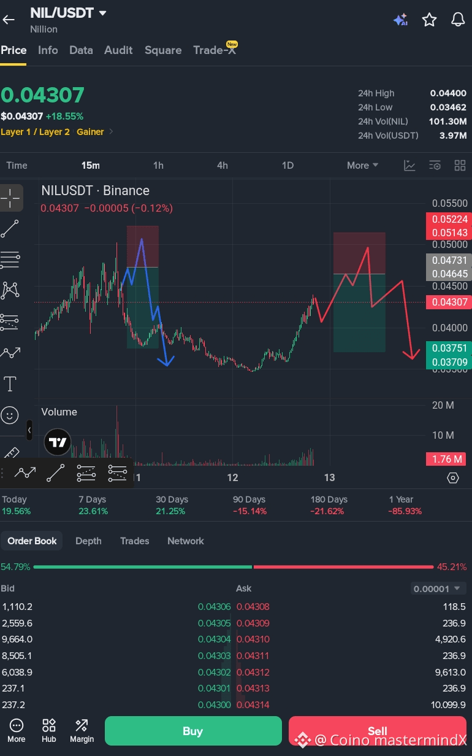
Task: Switch to the Audit tab
Action: tap(118, 50)
